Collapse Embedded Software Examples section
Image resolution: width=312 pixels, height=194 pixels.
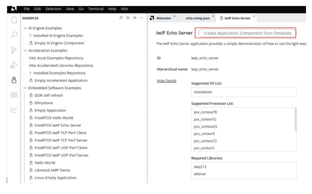pos(25,88)
